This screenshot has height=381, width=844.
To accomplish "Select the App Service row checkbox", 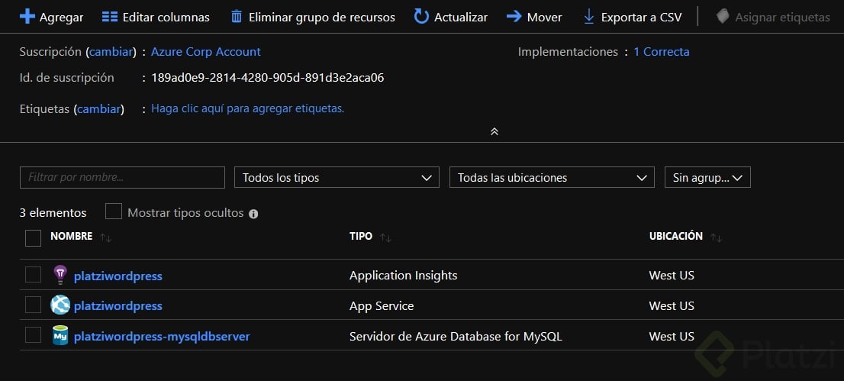I will (x=34, y=305).
